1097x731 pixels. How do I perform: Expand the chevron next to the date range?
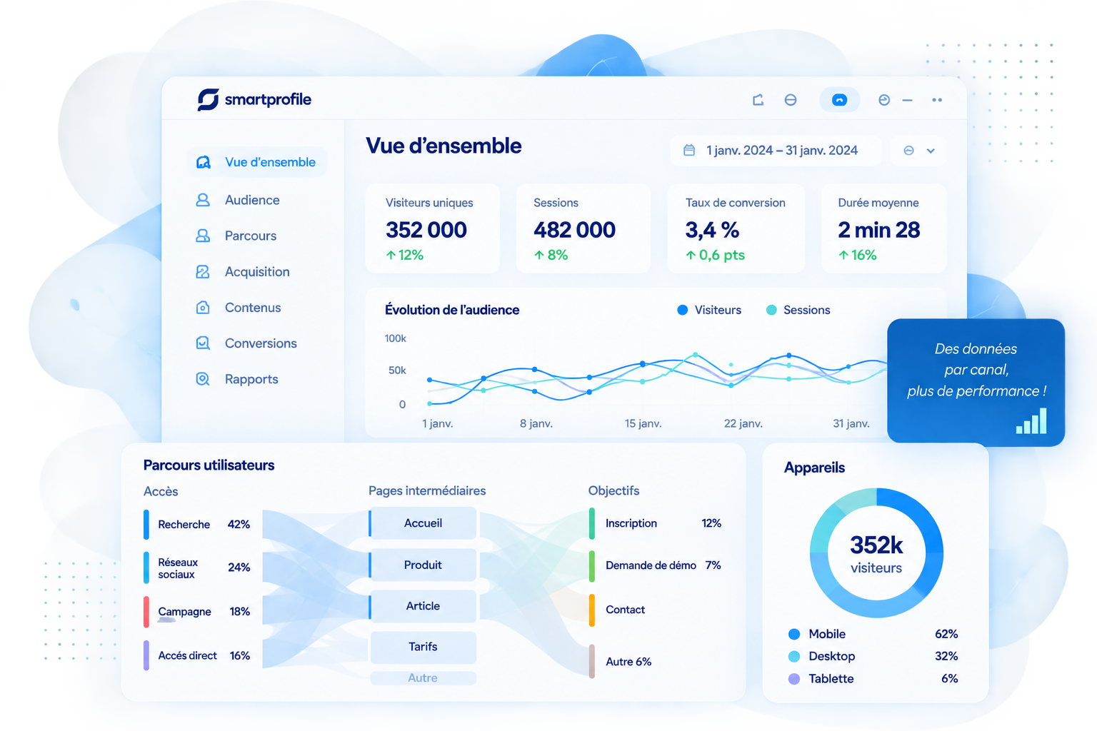[931, 151]
